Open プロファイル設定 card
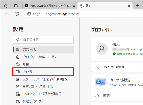 pyautogui.click(x=117, y=82)
